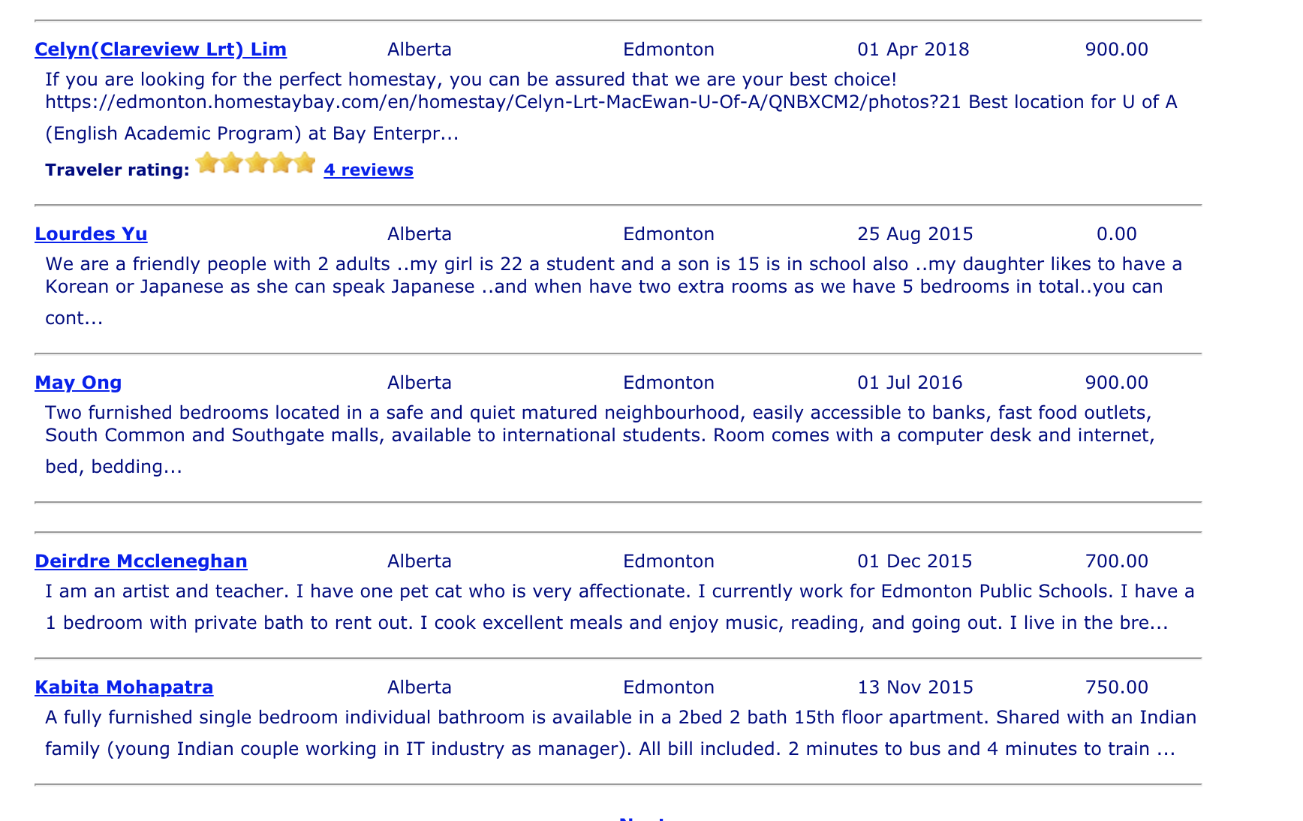Open Celyn(Clareview Lrt) Lim homestay listing
Image resolution: width=1303 pixels, height=821 pixels.
pos(161,50)
